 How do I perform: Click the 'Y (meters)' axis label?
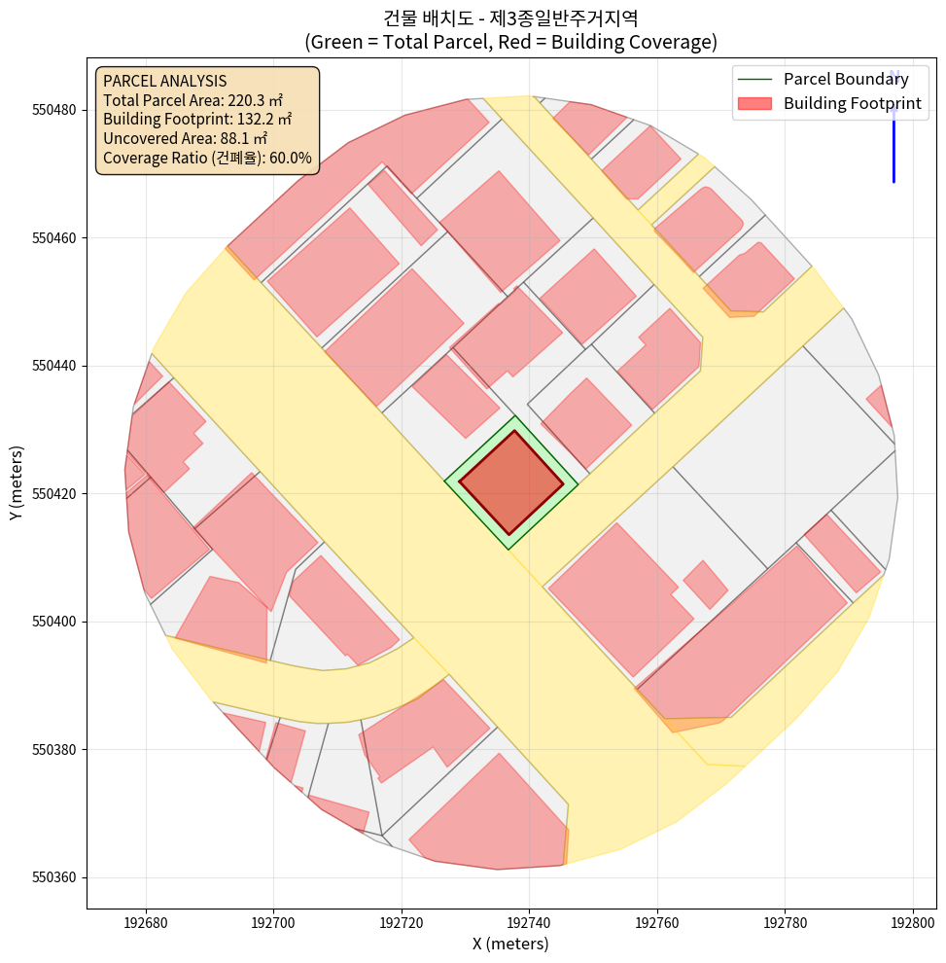17,483
